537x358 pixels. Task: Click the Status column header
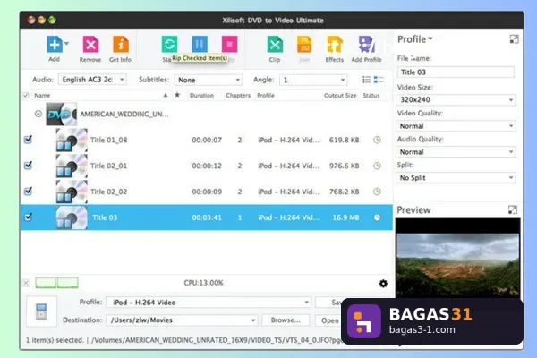click(x=371, y=95)
